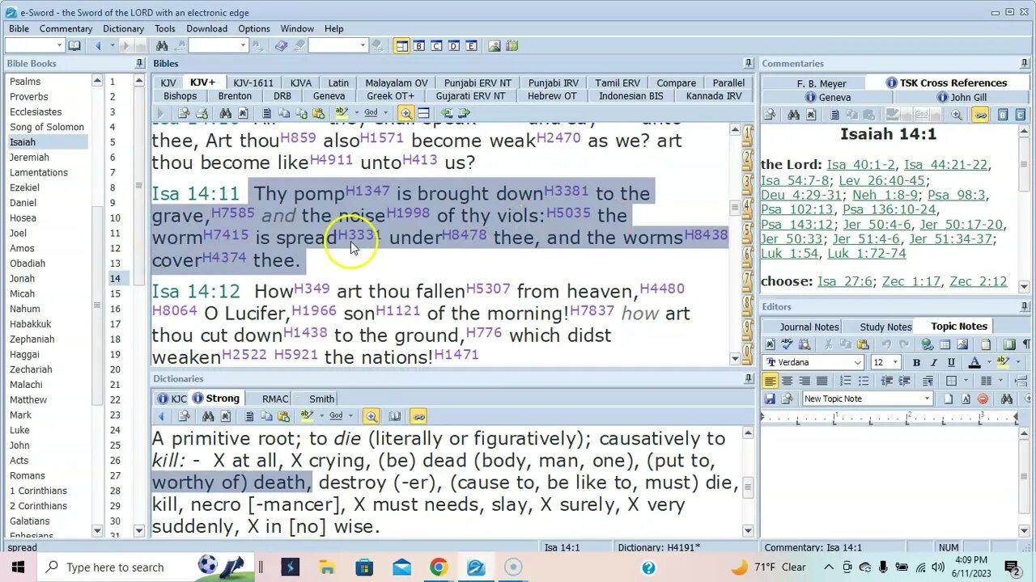
Task: Switch to the KJV-1611 Bible tab
Action: click(x=253, y=82)
